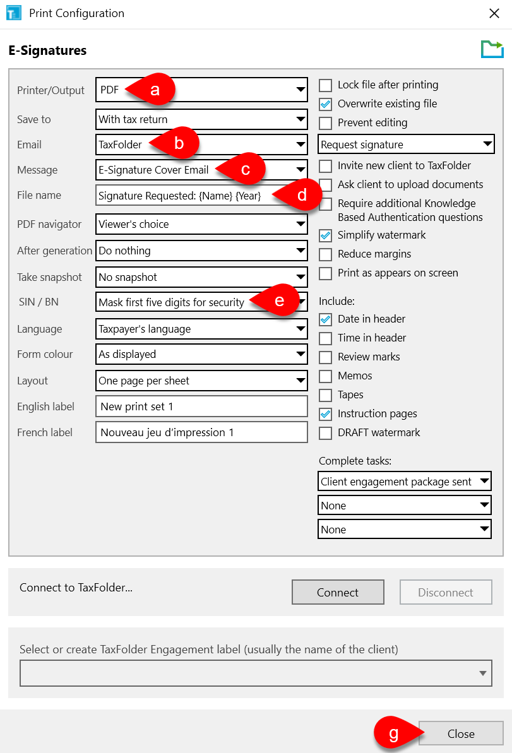Check Print as appears on screen

326,273
